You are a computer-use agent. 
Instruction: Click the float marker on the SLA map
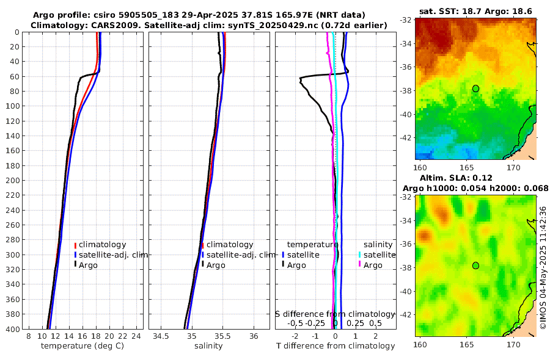[475, 265]
